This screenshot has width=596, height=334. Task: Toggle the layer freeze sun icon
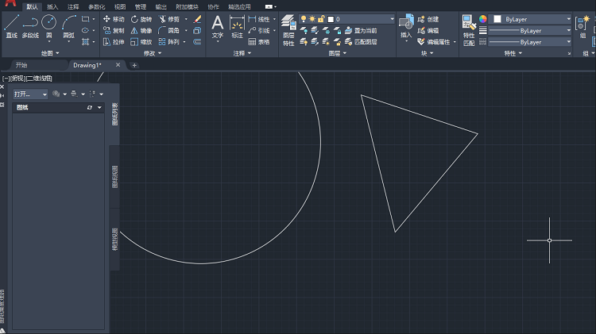click(x=312, y=18)
